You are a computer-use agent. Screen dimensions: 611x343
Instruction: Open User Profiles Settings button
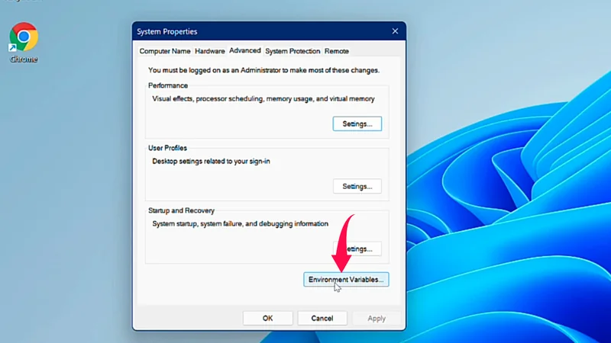point(357,186)
